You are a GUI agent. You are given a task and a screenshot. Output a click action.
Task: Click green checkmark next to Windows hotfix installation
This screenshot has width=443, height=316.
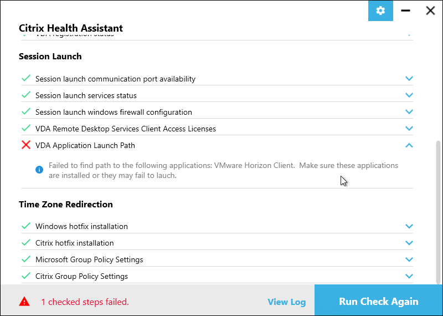[x=26, y=226]
